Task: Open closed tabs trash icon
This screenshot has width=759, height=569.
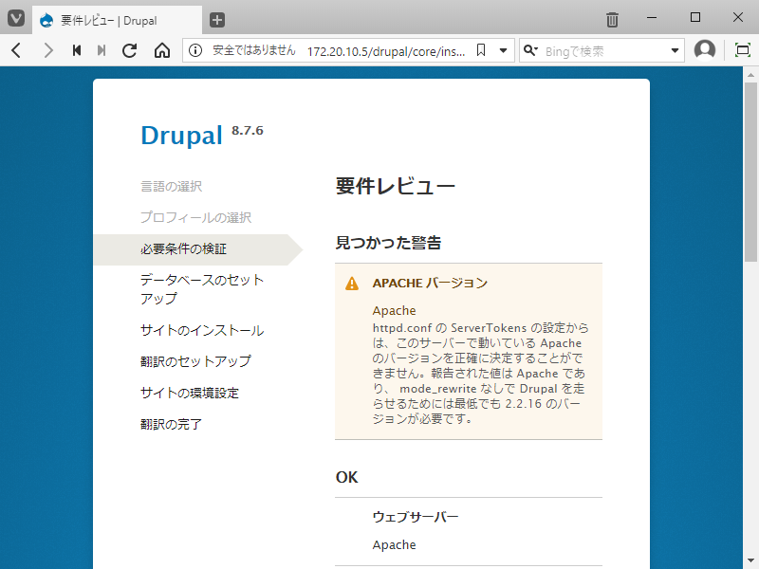Action: tap(612, 19)
